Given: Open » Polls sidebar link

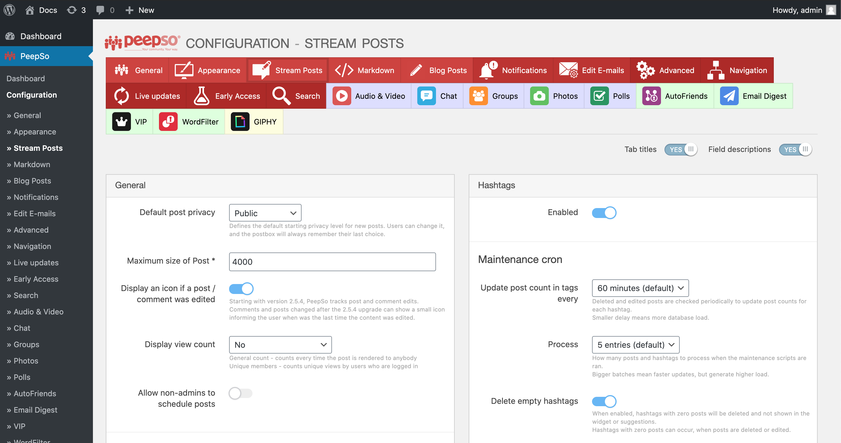Looking at the screenshot, I should tap(18, 377).
